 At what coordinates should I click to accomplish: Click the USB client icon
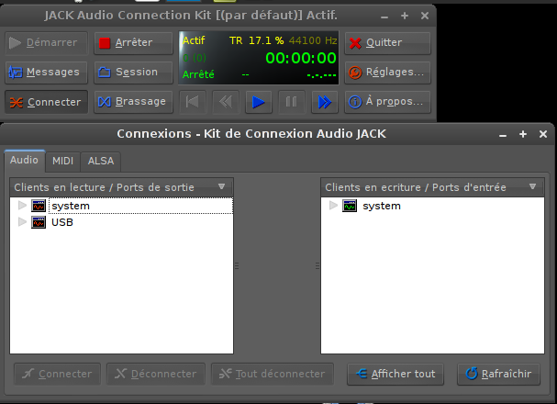(x=39, y=222)
